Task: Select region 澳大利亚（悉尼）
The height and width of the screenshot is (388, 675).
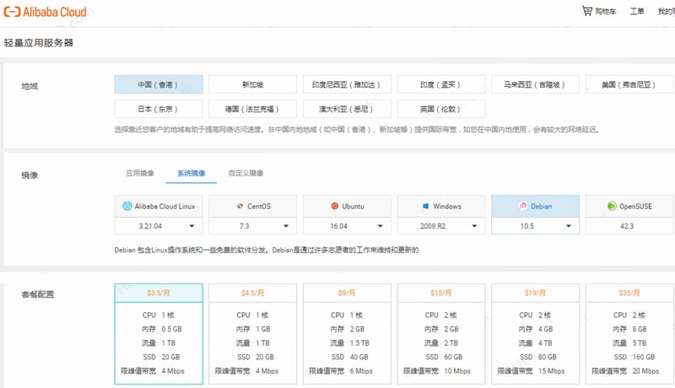Action: tap(347, 109)
